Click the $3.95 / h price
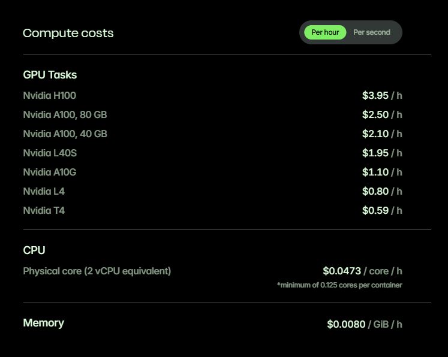 pyautogui.click(x=382, y=95)
